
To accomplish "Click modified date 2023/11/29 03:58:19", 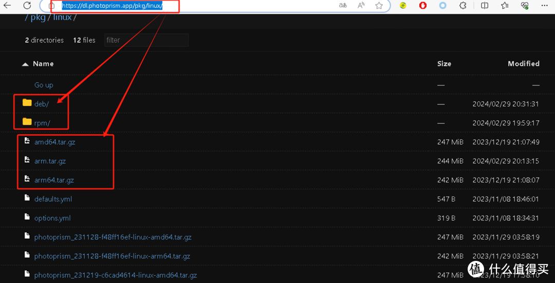I will pyautogui.click(x=506, y=237).
